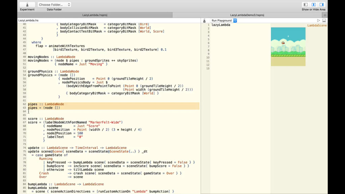Click the Run Playground triangle icon

318,20
